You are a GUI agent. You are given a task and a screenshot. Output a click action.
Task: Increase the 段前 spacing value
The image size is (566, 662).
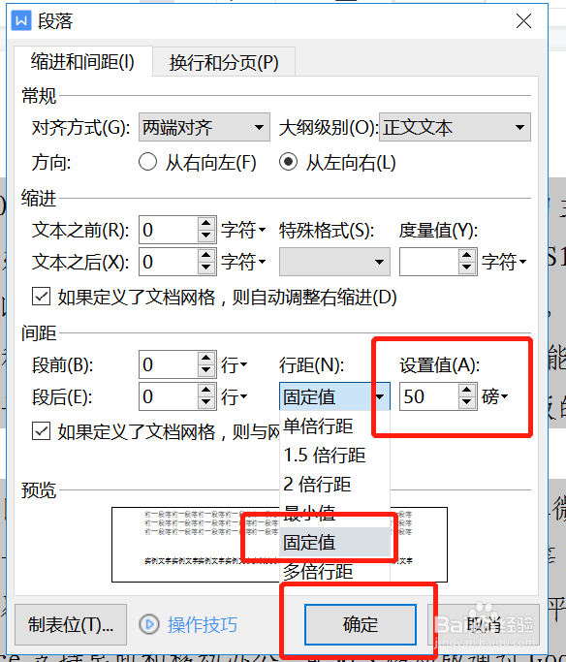tap(206, 358)
